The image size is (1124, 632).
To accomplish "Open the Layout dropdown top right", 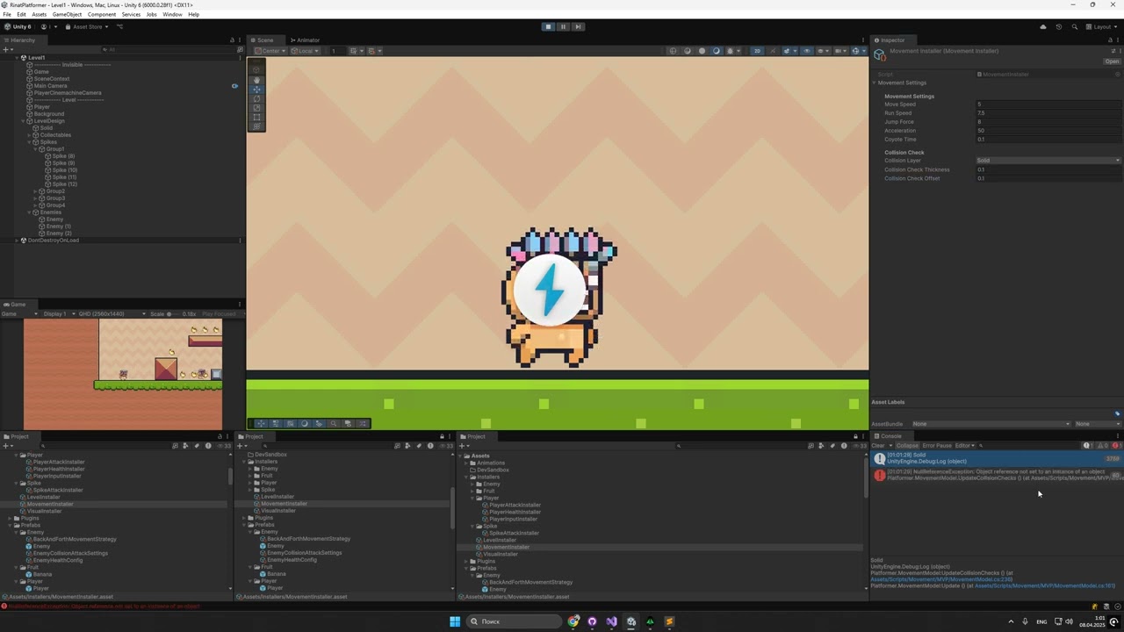I will pos(1102,26).
